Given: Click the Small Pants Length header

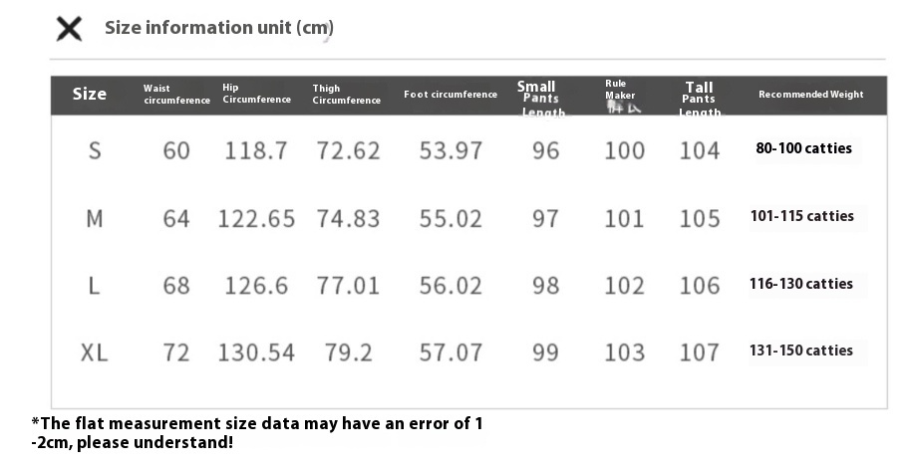Looking at the screenshot, I should (539, 98).
